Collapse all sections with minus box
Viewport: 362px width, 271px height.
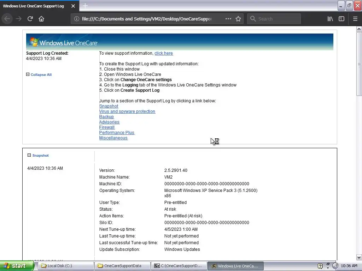28,74
